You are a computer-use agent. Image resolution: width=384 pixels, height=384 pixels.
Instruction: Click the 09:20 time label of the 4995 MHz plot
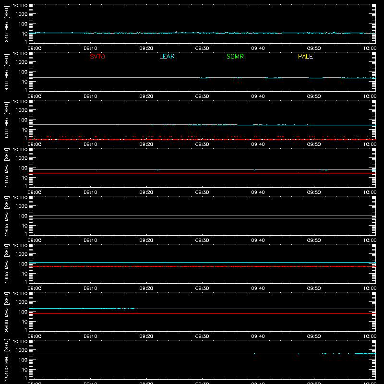coord(146,288)
